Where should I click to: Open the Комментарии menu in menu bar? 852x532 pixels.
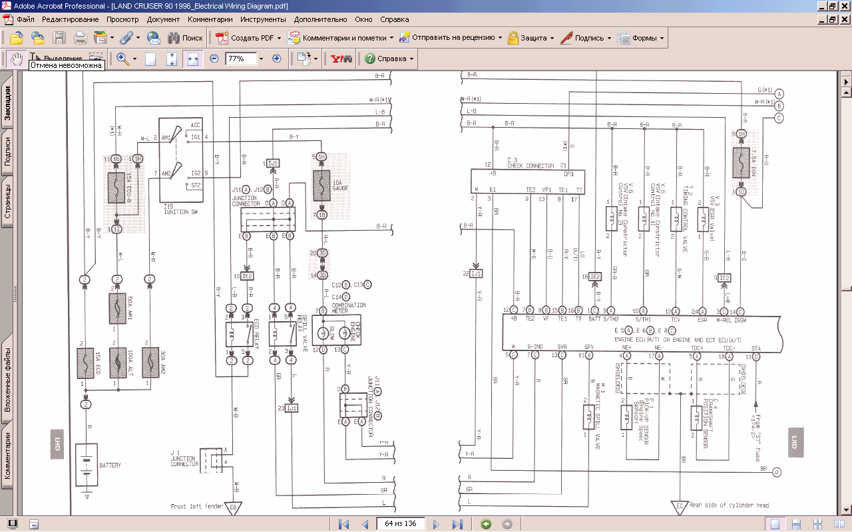click(210, 19)
